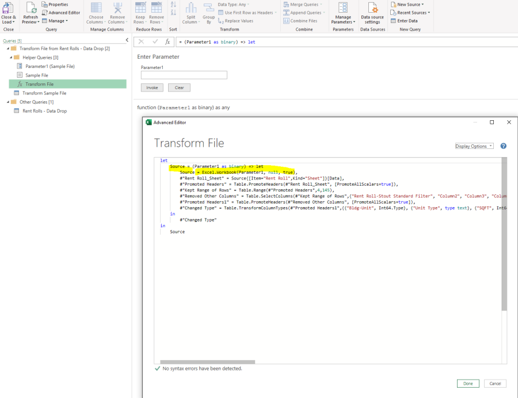Click the final "Source" line in the code

pyautogui.click(x=177, y=232)
